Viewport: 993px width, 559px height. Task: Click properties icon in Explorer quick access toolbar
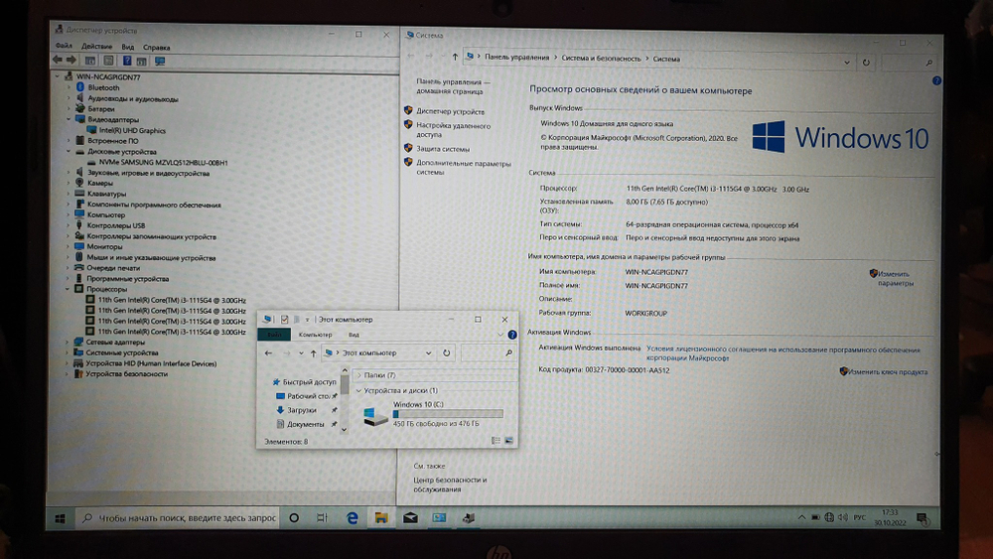[x=284, y=319]
